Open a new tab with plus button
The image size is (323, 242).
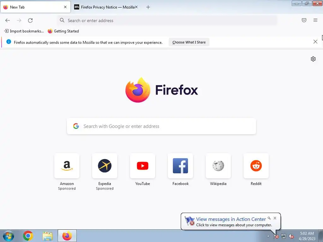pos(148,7)
